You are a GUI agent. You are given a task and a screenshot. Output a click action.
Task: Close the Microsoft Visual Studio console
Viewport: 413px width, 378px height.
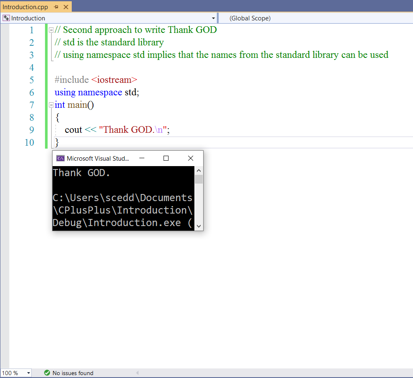pyautogui.click(x=190, y=158)
